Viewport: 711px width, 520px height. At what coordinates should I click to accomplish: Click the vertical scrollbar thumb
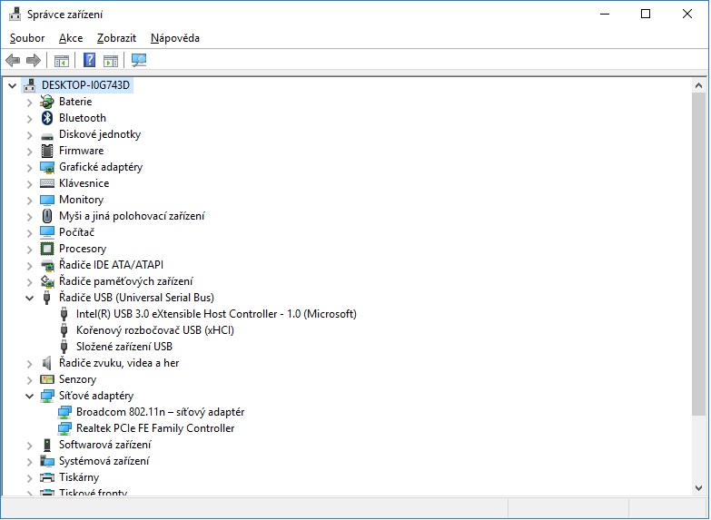pyautogui.click(x=699, y=253)
